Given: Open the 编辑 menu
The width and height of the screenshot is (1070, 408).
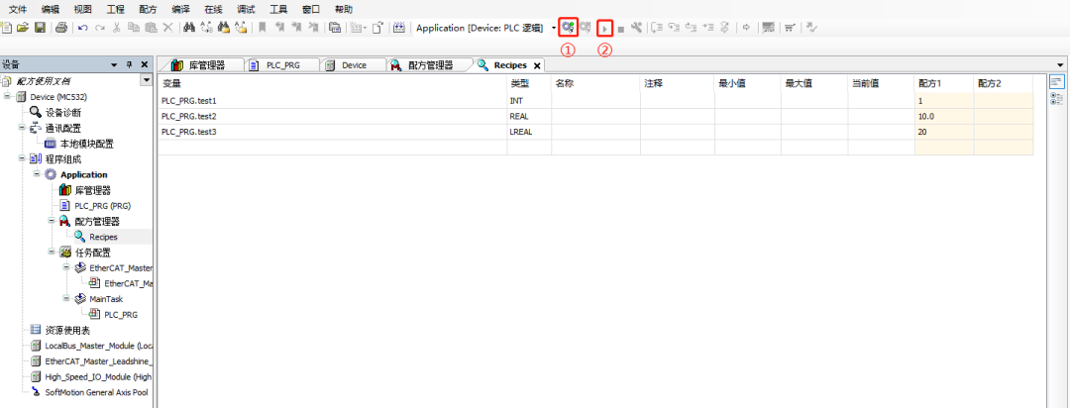Looking at the screenshot, I should tap(51, 10).
